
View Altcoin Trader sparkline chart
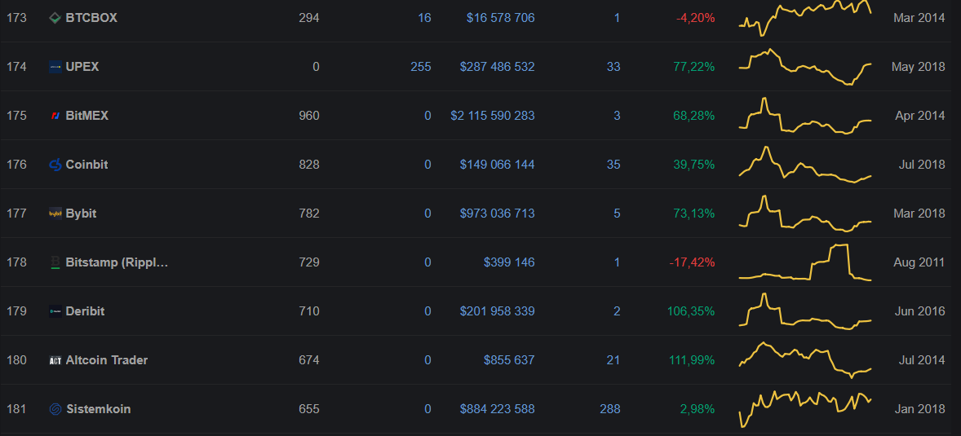pos(805,360)
